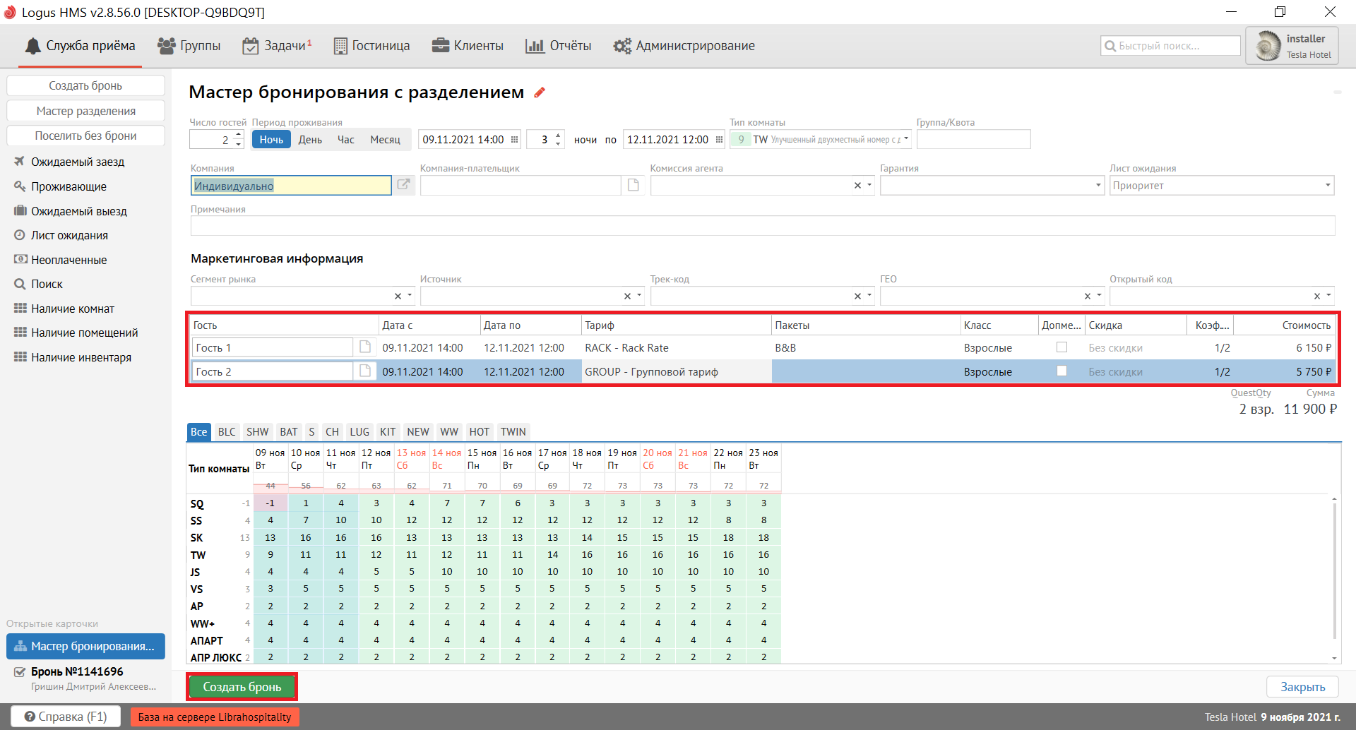Expand the Гарантия dropdown
1356x730 pixels.
(1098, 186)
